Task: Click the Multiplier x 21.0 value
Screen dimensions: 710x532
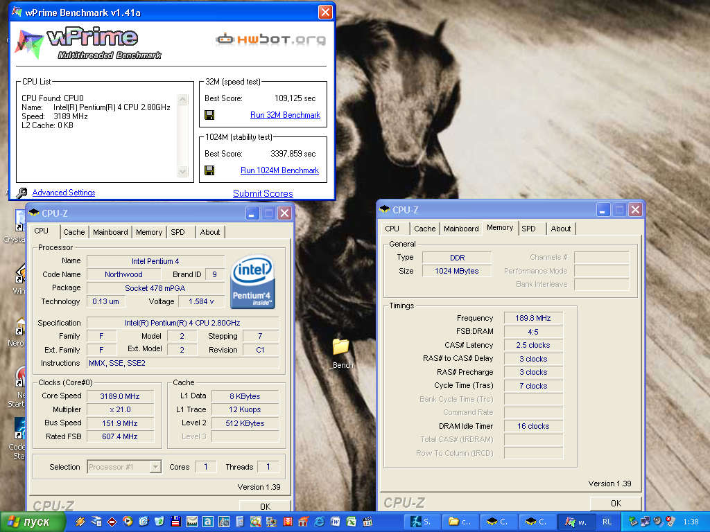Action: (x=120, y=409)
